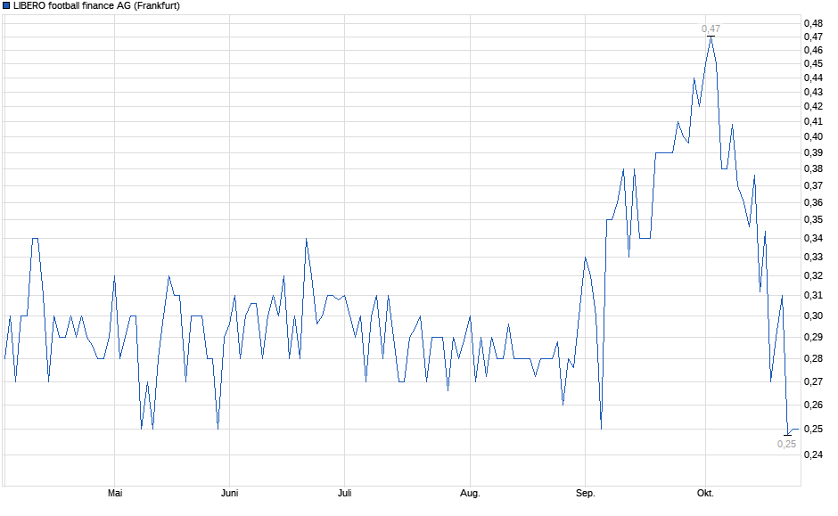
Task: Click the 0,48 price axis label
Action: tap(812, 23)
